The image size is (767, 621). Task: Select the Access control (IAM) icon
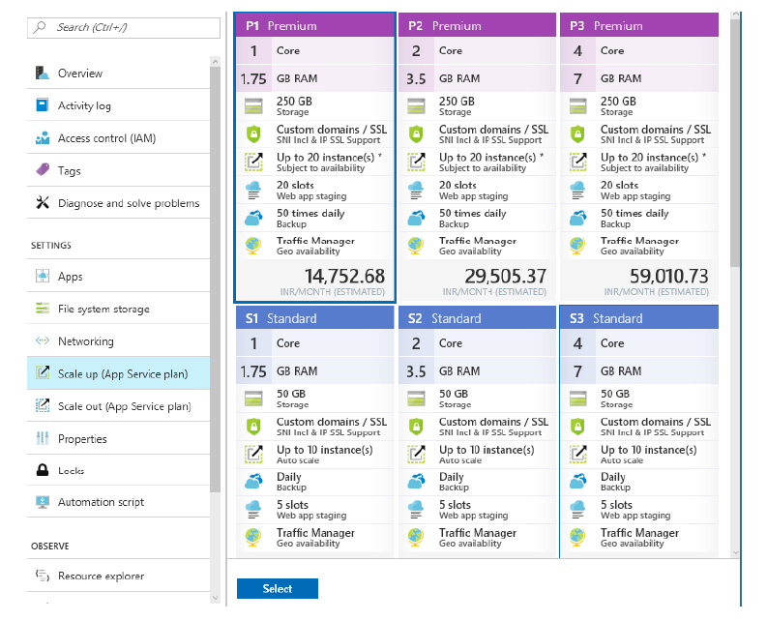[42, 138]
